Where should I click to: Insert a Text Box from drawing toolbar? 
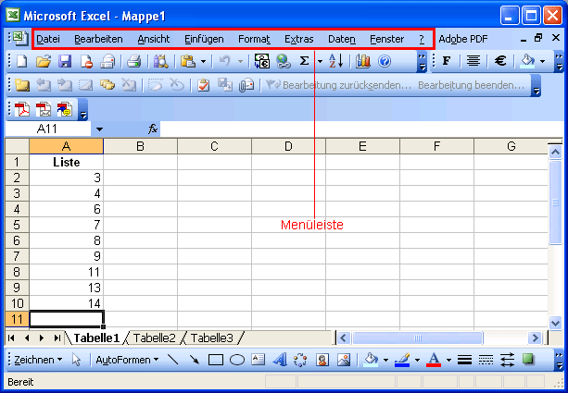click(259, 359)
